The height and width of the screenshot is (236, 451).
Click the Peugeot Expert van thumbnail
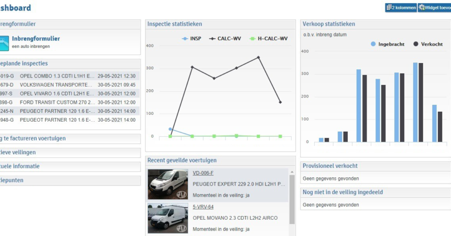(x=167, y=185)
